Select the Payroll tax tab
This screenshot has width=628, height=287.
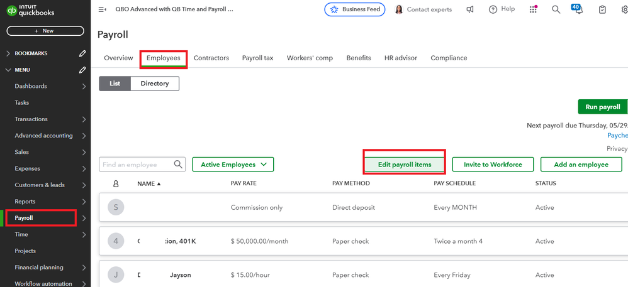tap(257, 58)
